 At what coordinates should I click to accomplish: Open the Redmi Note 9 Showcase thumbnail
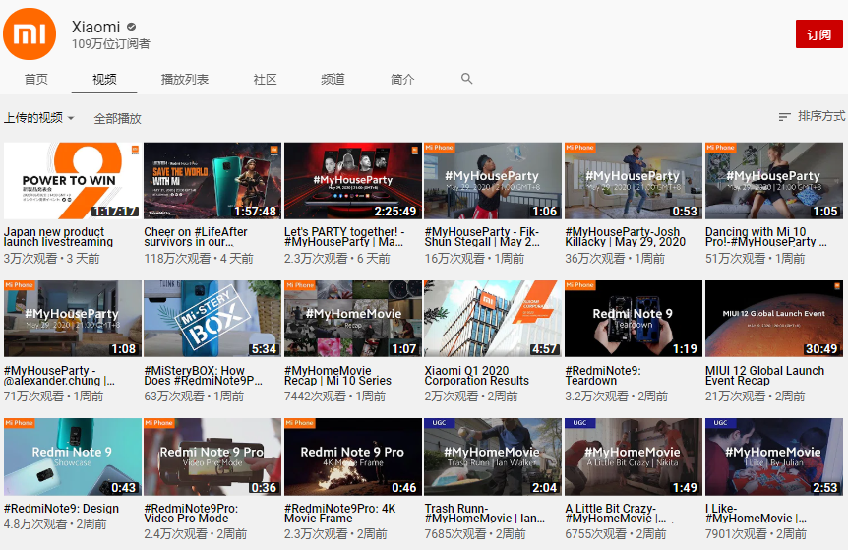pos(72,457)
